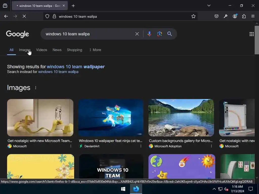Bookmark this page with the star
The image size is (259, 194).
coord(193,16)
